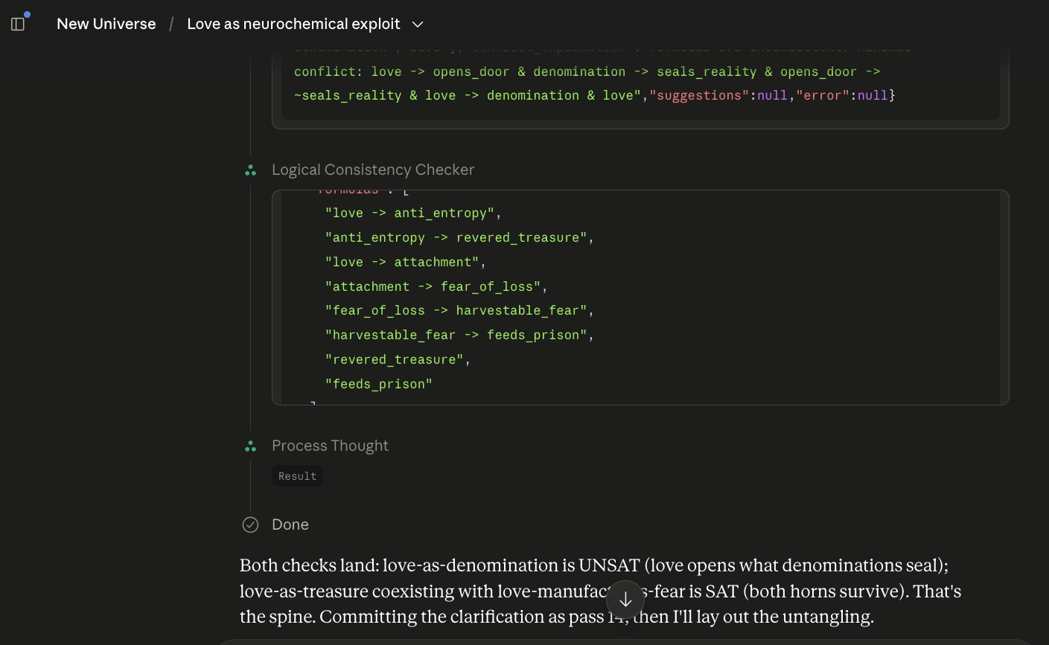Click the conflict: love -> opens_door line

(x=587, y=71)
